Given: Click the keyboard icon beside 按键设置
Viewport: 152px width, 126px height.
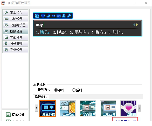Looking at the screenshot, I should (x=6, y=19).
